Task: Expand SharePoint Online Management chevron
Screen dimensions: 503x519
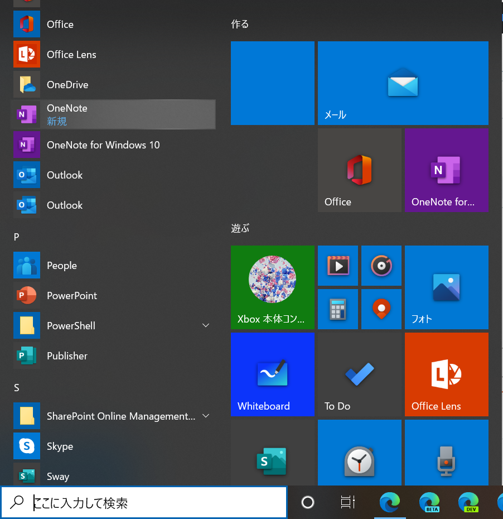Action: tap(206, 416)
